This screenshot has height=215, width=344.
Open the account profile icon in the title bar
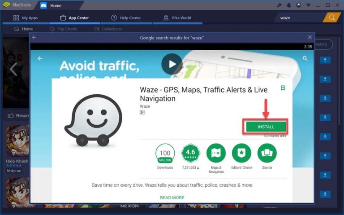coord(299,5)
